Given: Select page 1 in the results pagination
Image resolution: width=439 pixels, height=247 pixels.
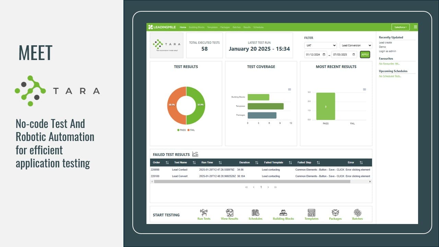Looking at the screenshot, I should pos(261,187).
